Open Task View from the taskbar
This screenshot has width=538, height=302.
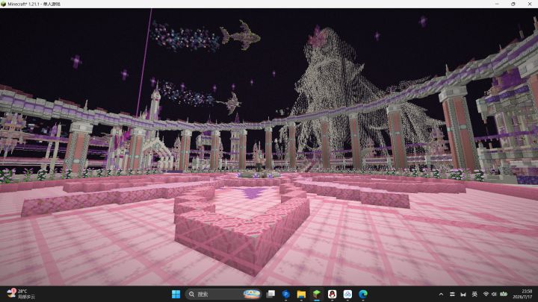(x=270, y=294)
